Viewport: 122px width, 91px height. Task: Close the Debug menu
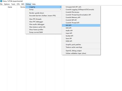click(x=28, y=4)
